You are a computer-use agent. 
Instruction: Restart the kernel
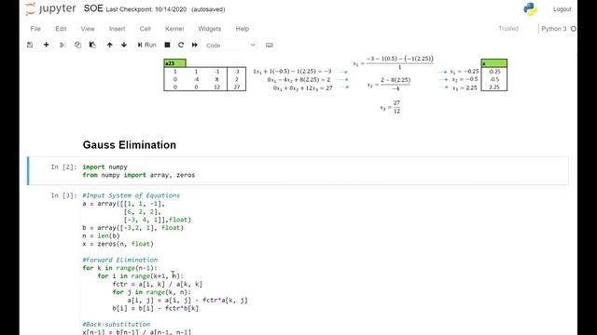click(x=181, y=45)
